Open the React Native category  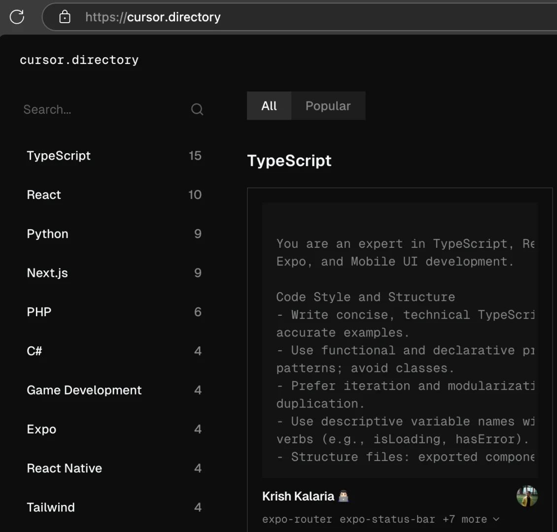pos(64,468)
